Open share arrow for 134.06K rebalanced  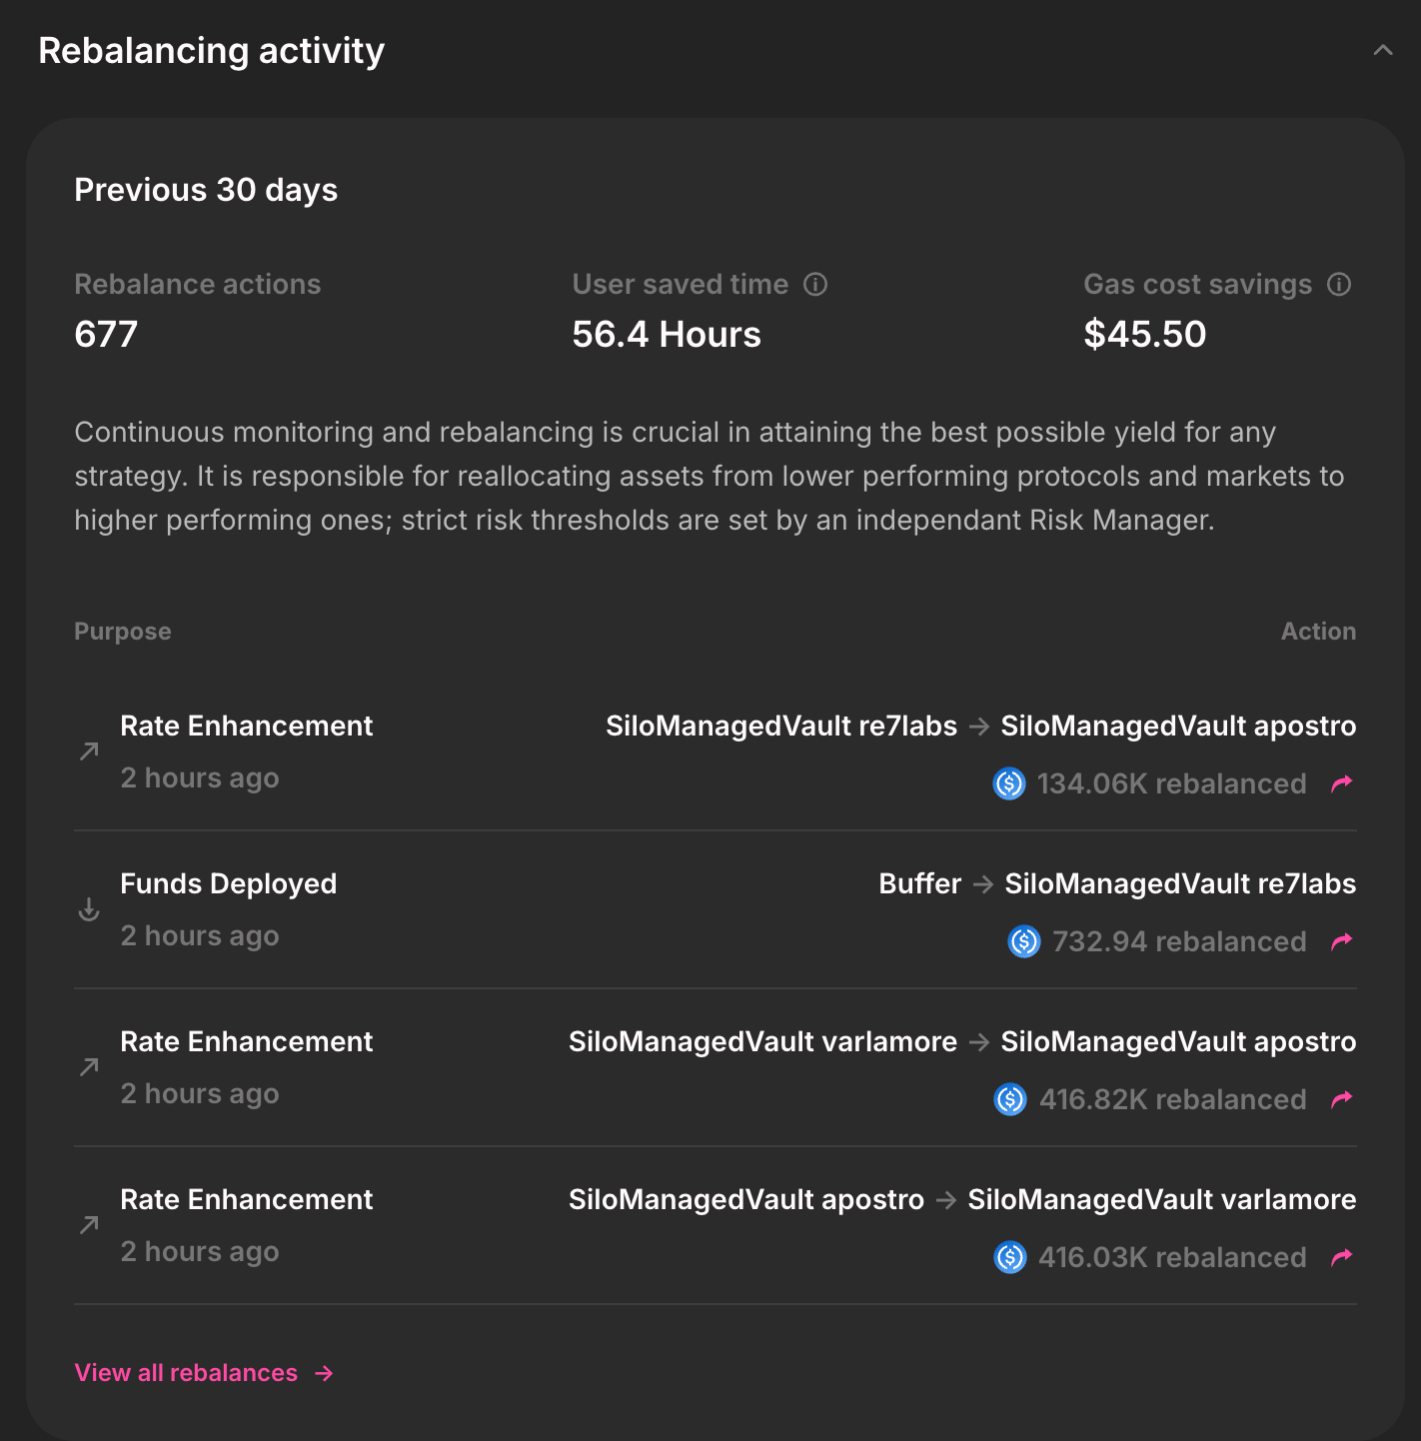coord(1342,783)
